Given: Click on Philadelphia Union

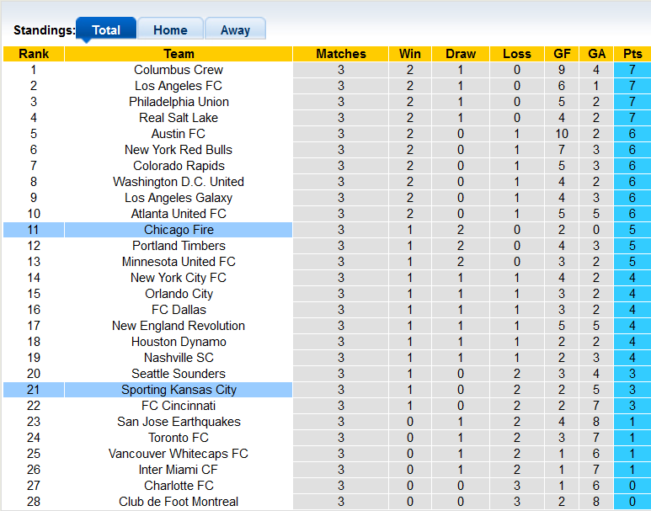Looking at the screenshot, I should [x=179, y=102].
